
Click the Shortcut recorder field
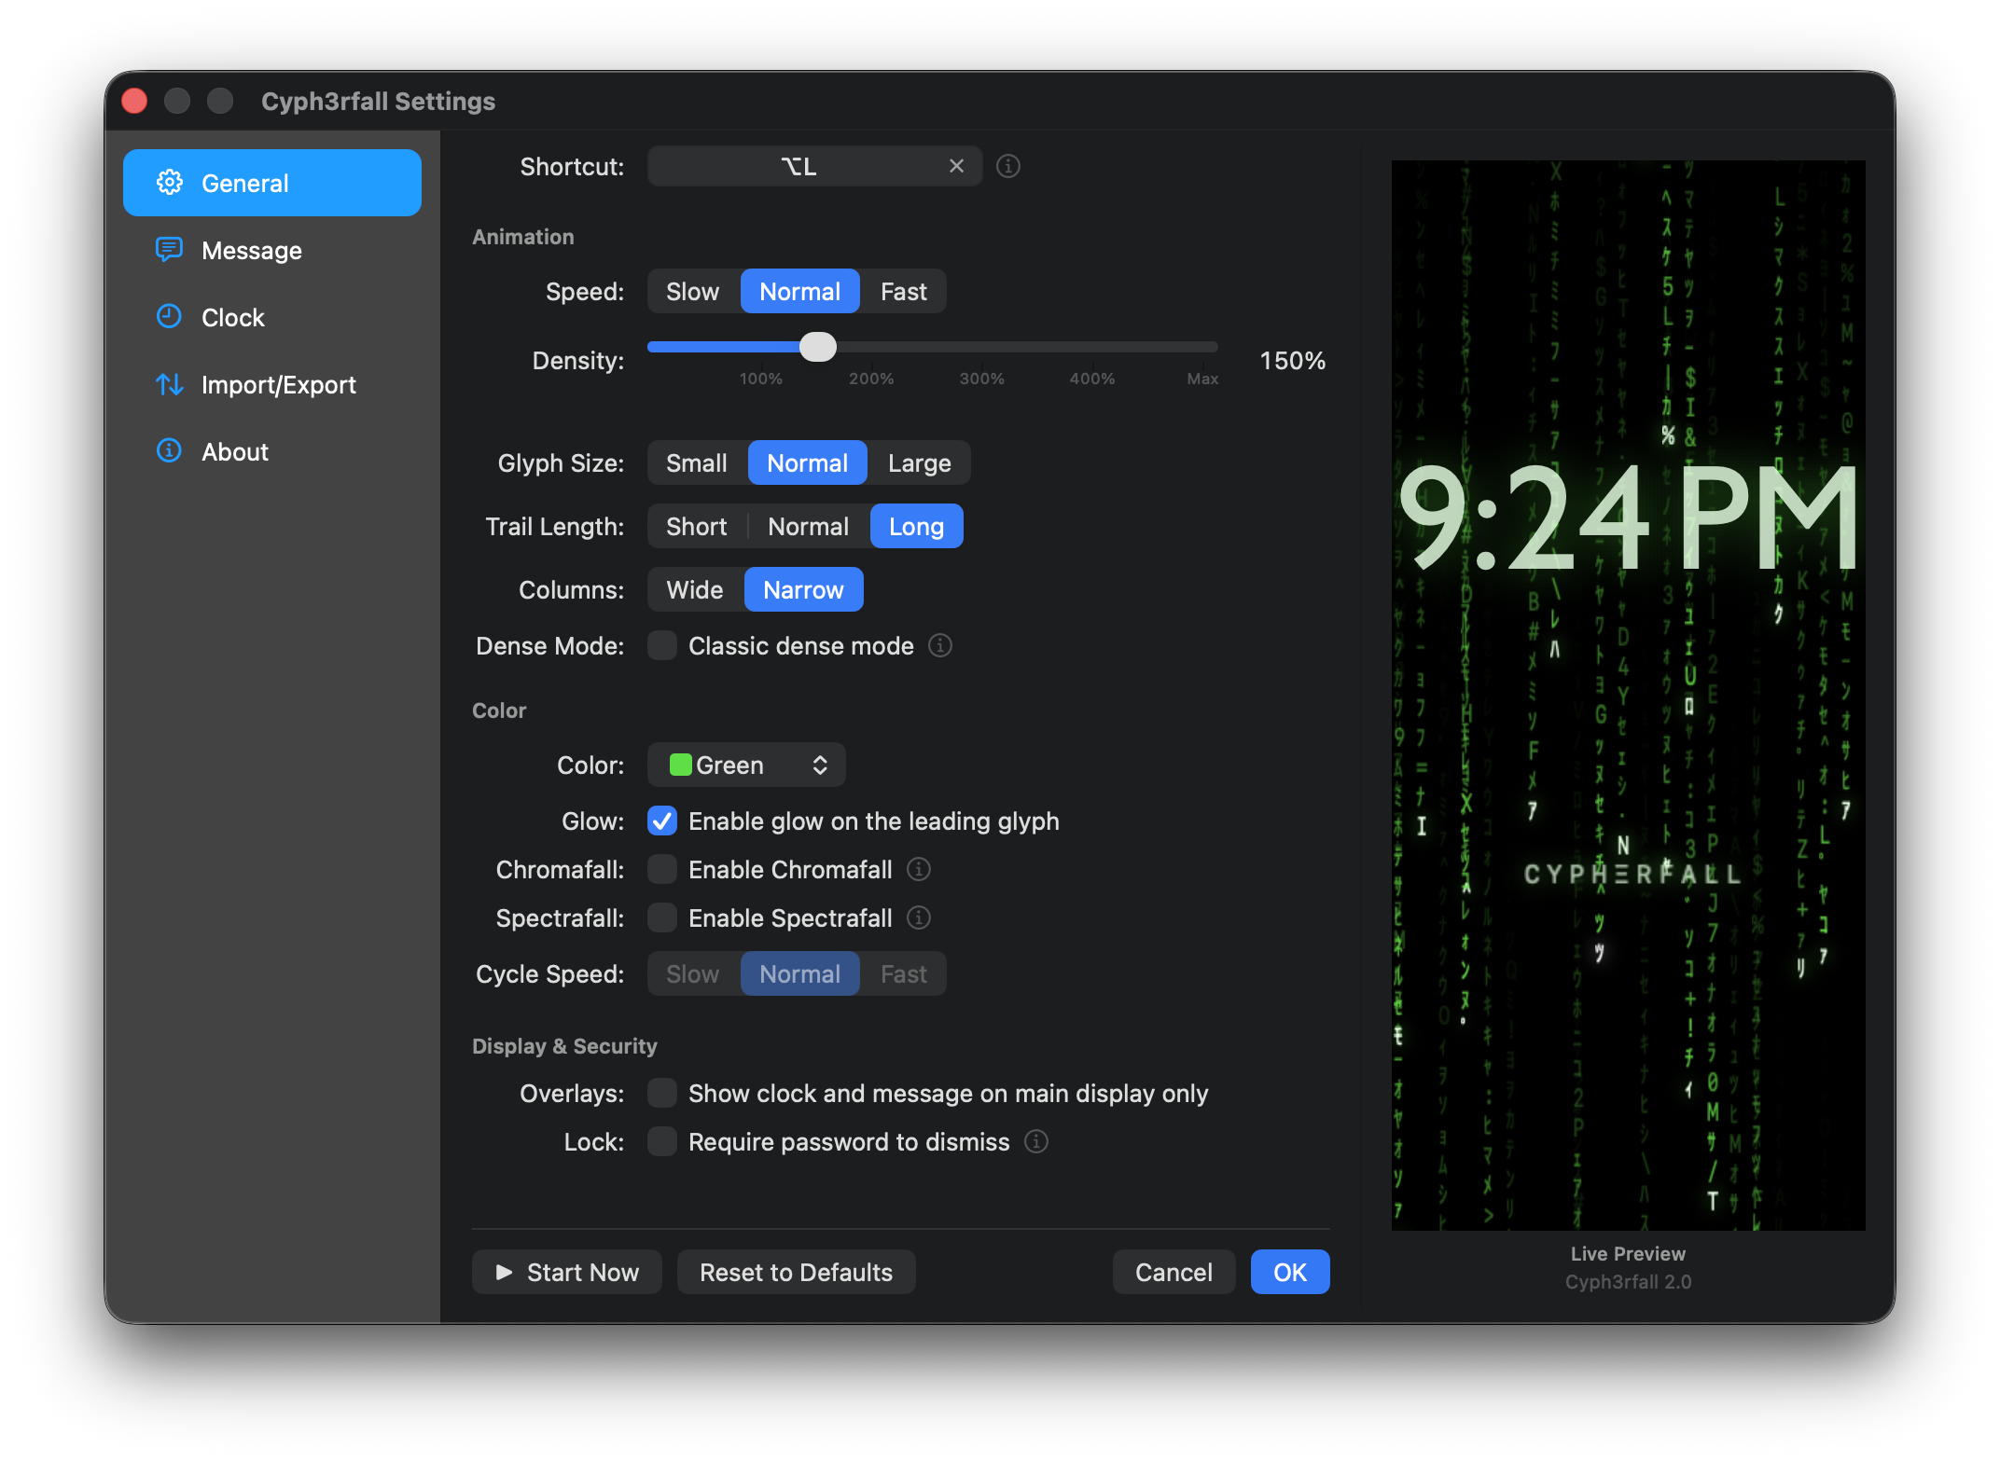tap(814, 166)
